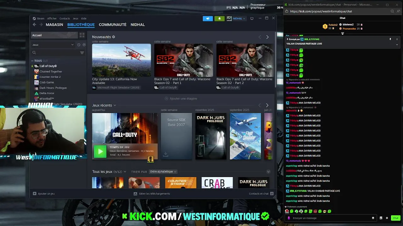Click the Ajouter un jeu plus icon

click(35, 194)
